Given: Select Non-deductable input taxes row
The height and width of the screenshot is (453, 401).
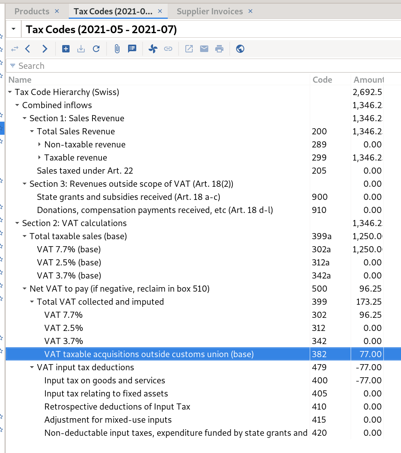Looking at the screenshot, I should click(x=203, y=433).
